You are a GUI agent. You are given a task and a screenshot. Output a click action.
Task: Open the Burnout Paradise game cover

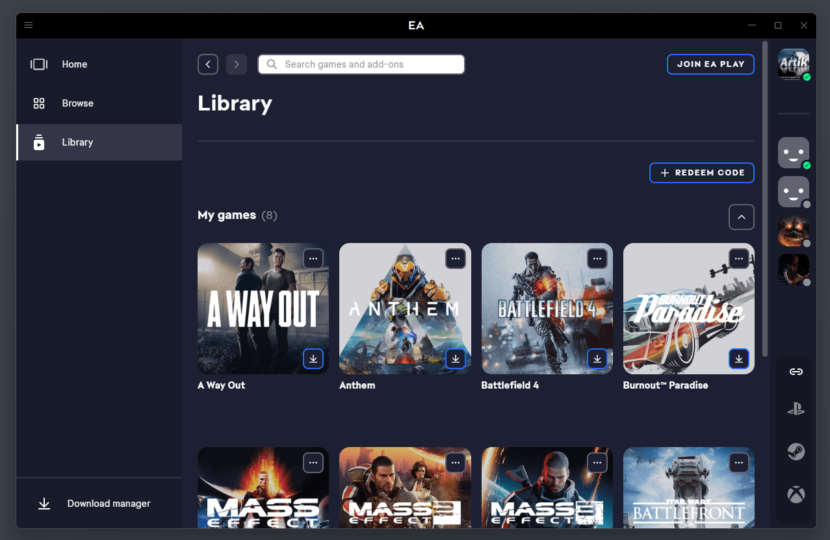click(689, 309)
